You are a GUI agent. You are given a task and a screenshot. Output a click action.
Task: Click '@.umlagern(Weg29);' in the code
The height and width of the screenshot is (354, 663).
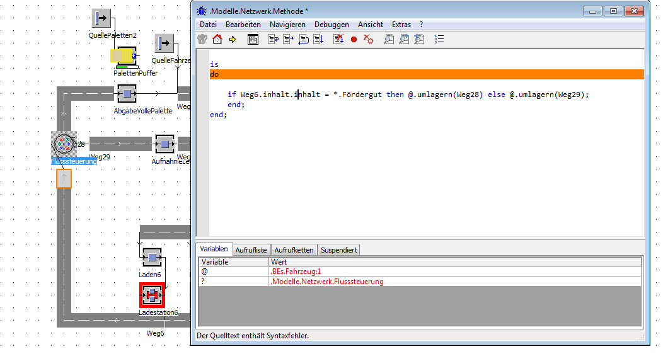pos(549,94)
